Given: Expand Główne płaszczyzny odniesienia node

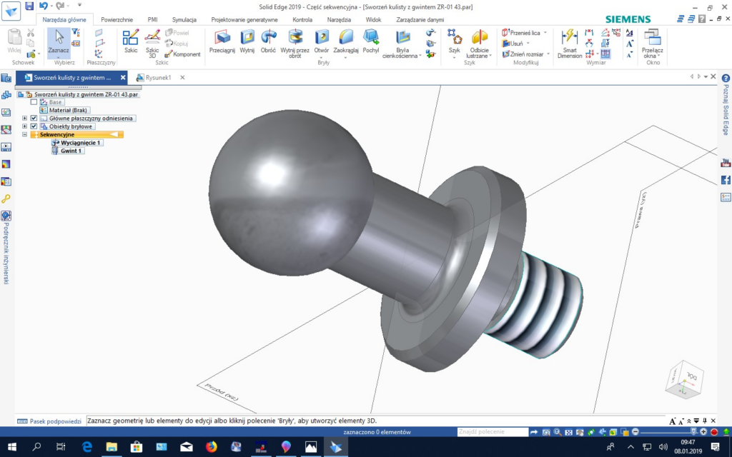Looking at the screenshot, I should coord(25,119).
